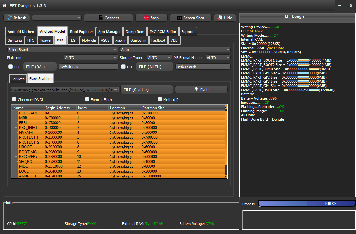This screenshot has width=356, height=234.
Task: Click the USB connect icon
Action: tap(101, 18)
